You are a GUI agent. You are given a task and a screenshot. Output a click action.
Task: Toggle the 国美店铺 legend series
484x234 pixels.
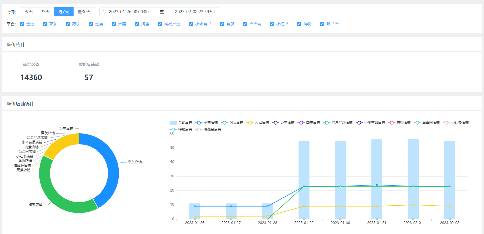[x=309, y=122]
